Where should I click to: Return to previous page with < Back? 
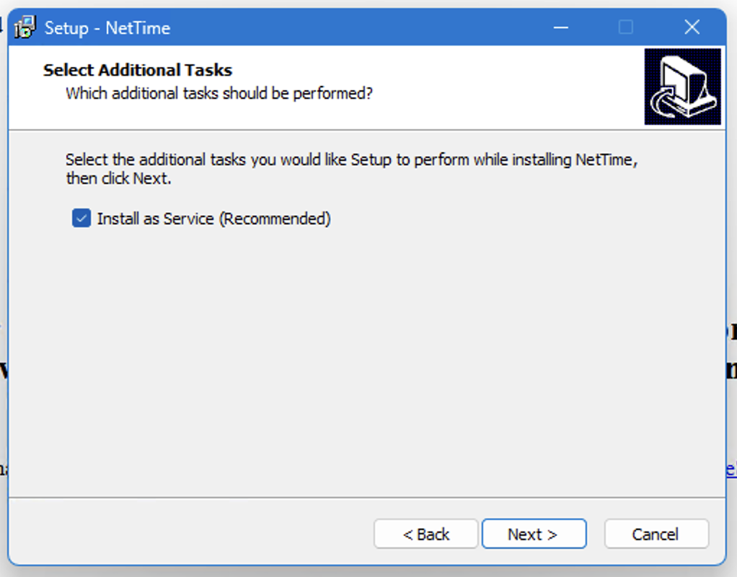tap(426, 534)
